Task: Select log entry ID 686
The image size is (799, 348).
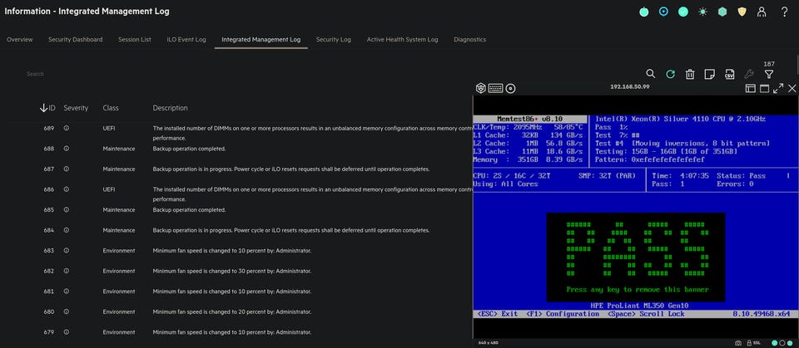Action: point(49,189)
